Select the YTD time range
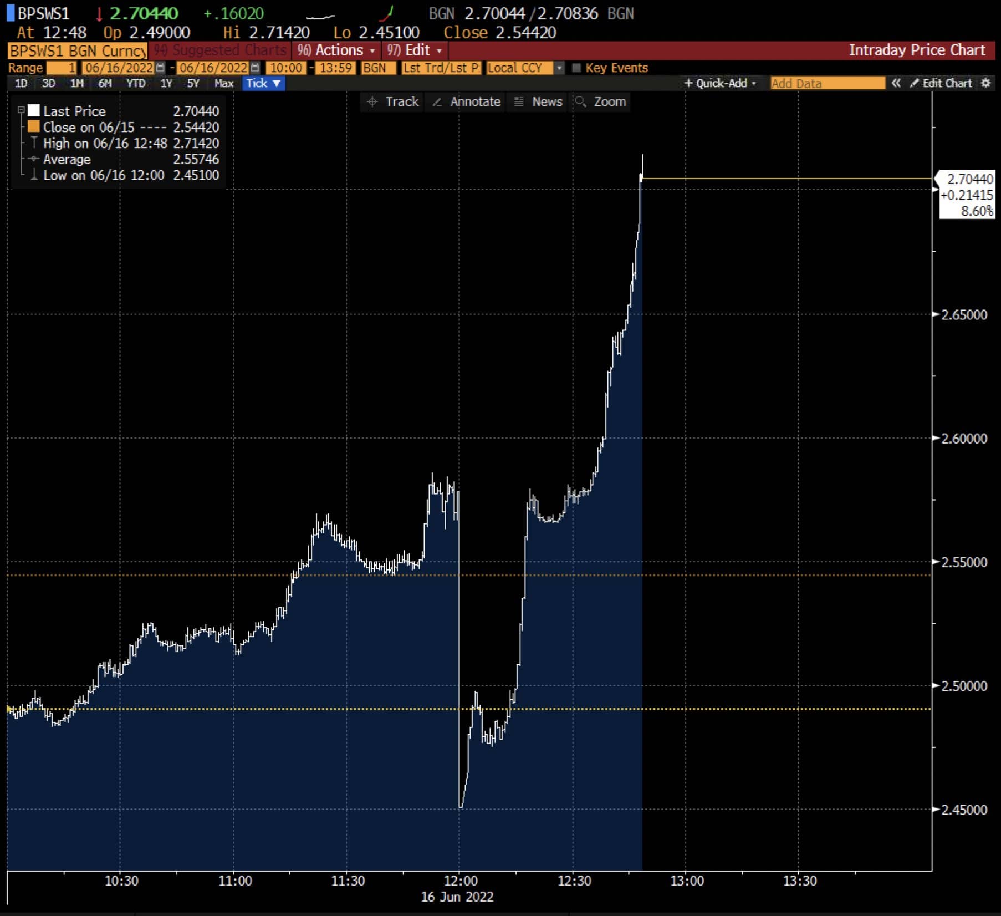The height and width of the screenshot is (916, 1001). (136, 83)
